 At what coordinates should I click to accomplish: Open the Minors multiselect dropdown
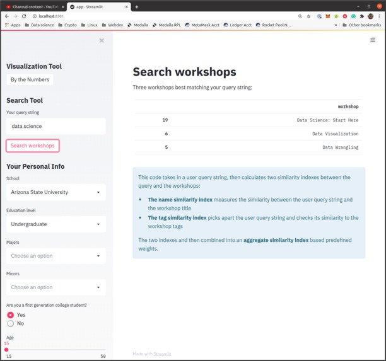click(x=56, y=287)
